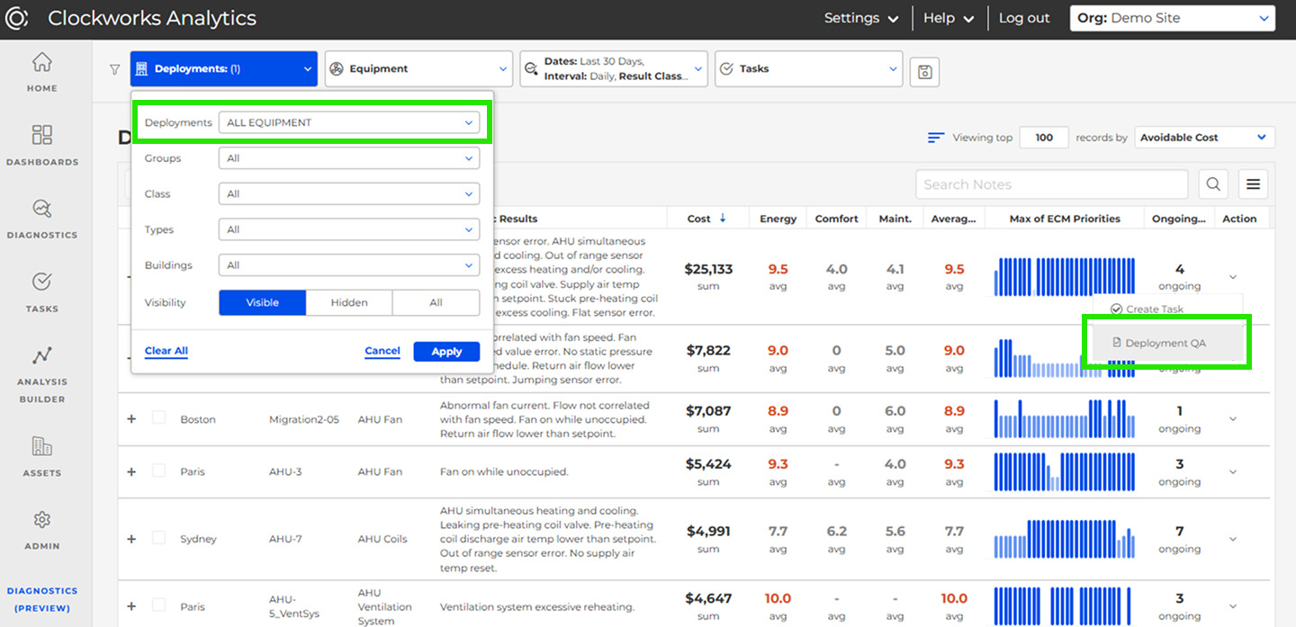The width and height of the screenshot is (1296, 627).
Task: Click the ECM priorities bar chart for Paris AHU-3
Action: (x=1065, y=471)
